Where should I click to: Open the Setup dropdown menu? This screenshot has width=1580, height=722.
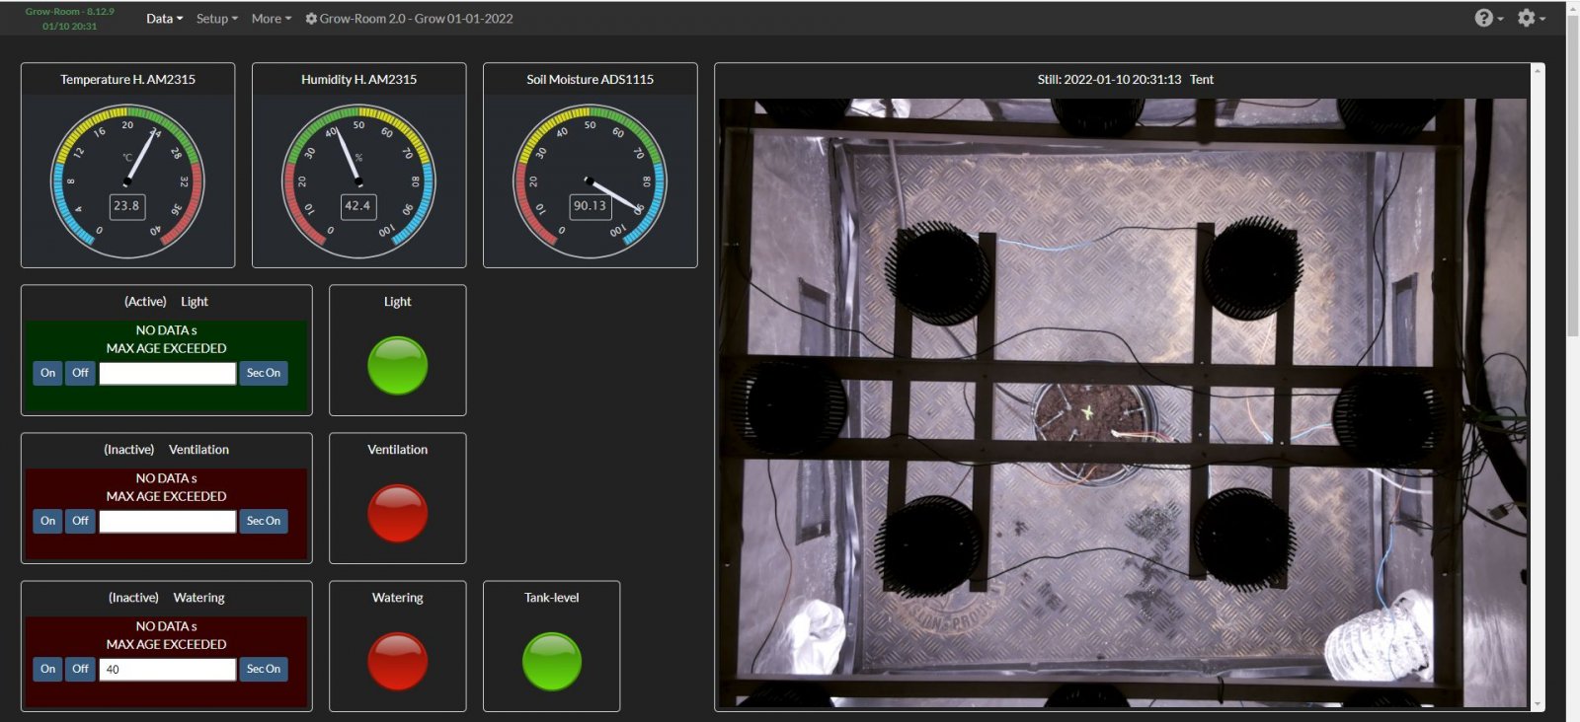pos(217,19)
